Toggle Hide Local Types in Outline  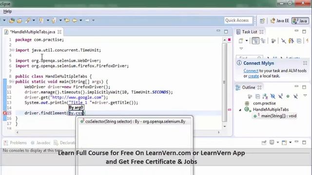pyautogui.click(x=296, y=96)
